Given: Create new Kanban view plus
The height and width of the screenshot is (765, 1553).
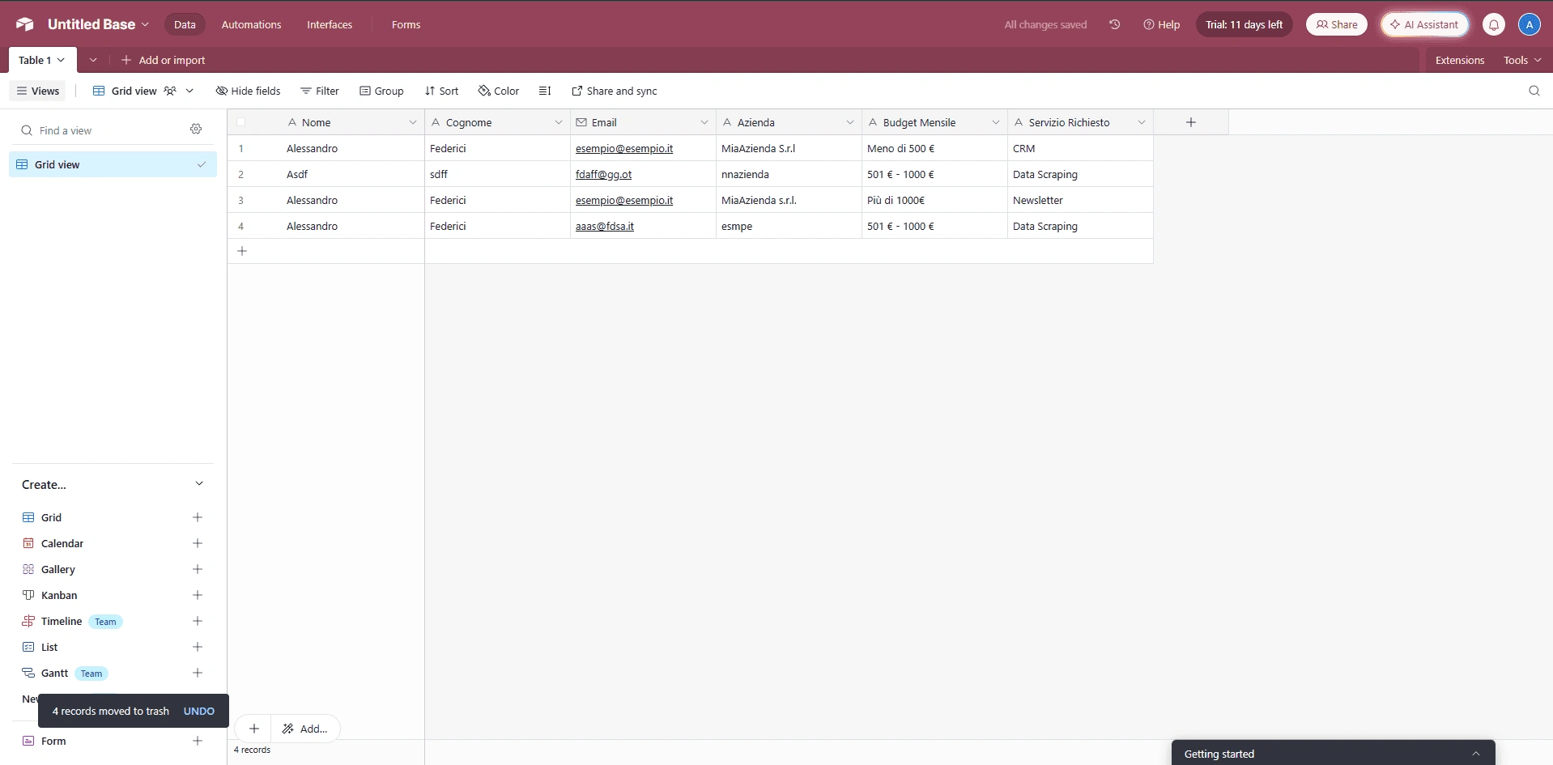Looking at the screenshot, I should point(198,595).
